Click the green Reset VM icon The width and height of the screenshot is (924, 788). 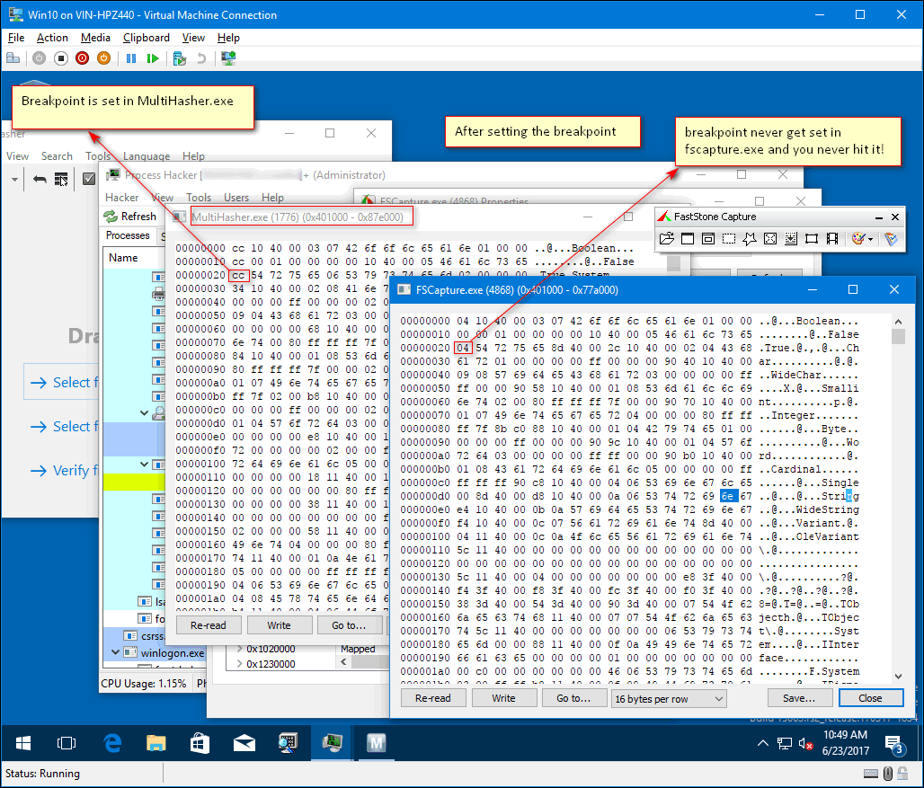point(153,58)
